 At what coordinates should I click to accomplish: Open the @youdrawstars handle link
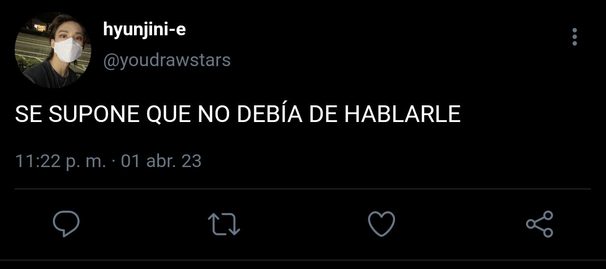167,60
